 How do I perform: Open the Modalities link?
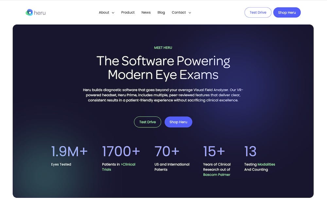point(266,164)
